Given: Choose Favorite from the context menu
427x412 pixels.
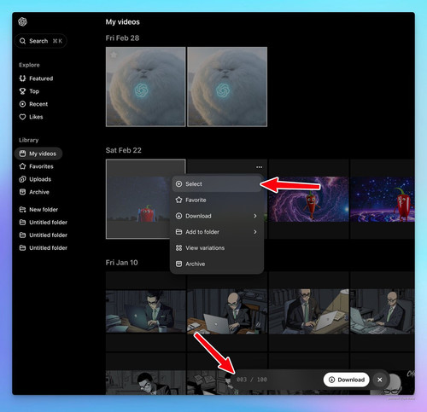Looking at the screenshot, I should pyautogui.click(x=217, y=200).
